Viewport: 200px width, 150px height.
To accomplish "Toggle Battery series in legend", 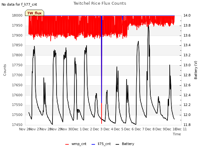I will pyautogui.click(x=125, y=144).
